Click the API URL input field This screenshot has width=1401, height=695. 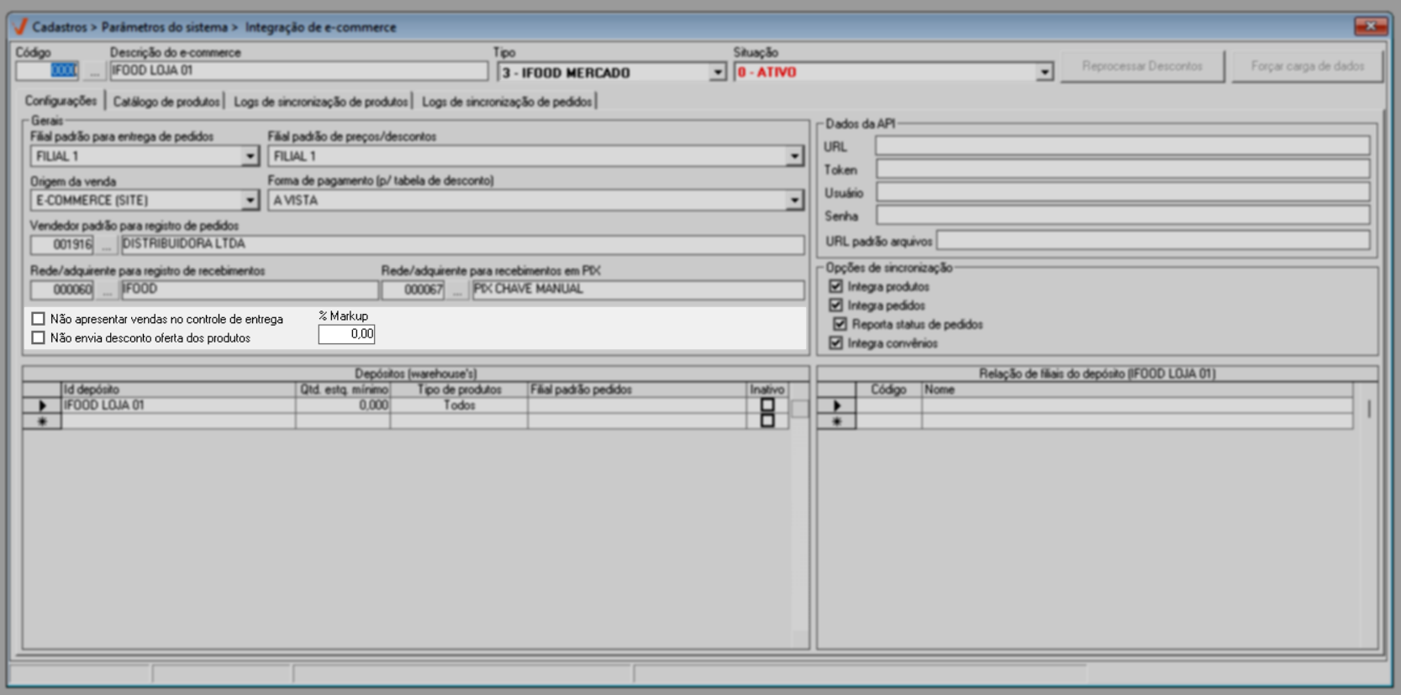pyautogui.click(x=1123, y=146)
